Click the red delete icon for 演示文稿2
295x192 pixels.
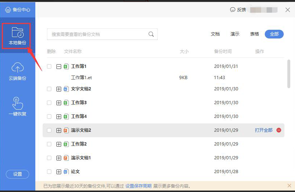pyautogui.click(x=279, y=130)
